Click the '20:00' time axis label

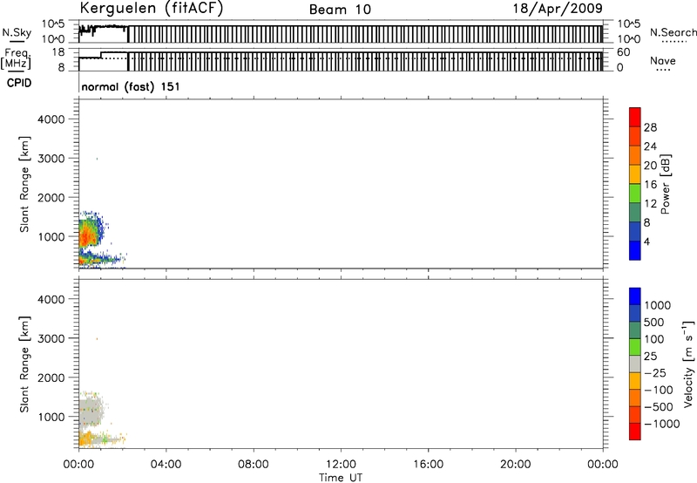(x=515, y=465)
